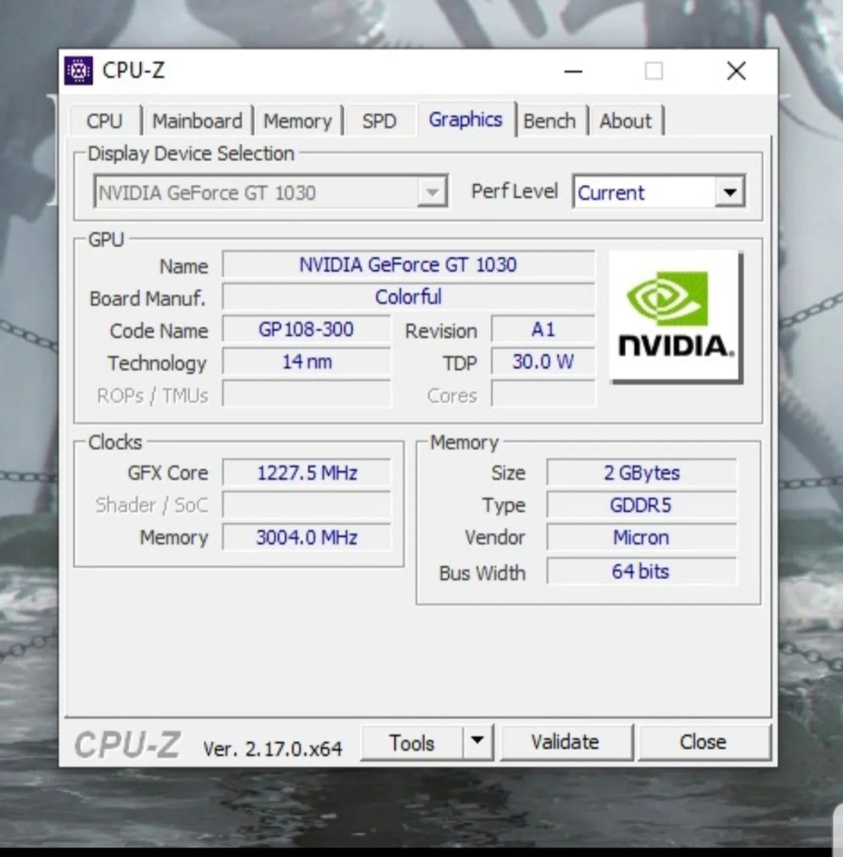Click the Display Device Selection group title
The image size is (843, 857).
click(x=191, y=153)
